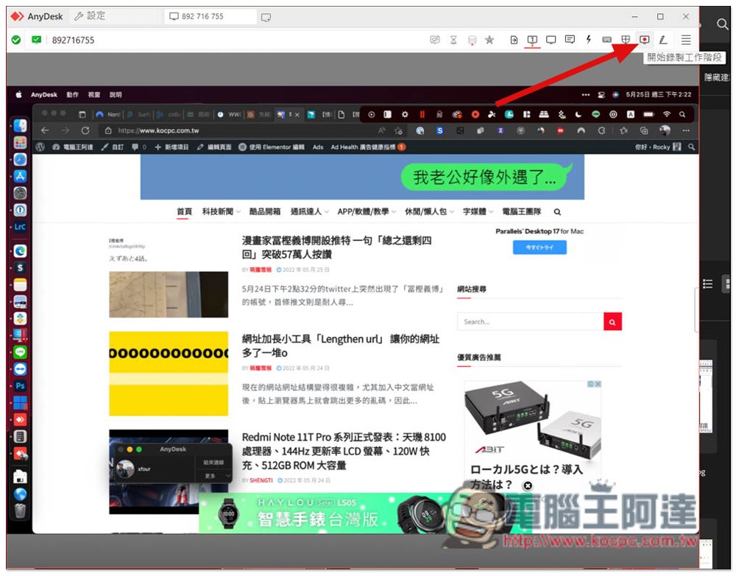Open the AnyDesk whiteboard pencil tool

point(663,40)
